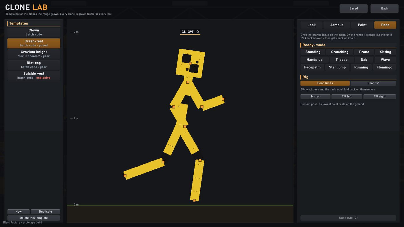Click the CL-3911-O batch code label
Image resolution: width=404 pixels, height=227 pixels.
(190, 32)
